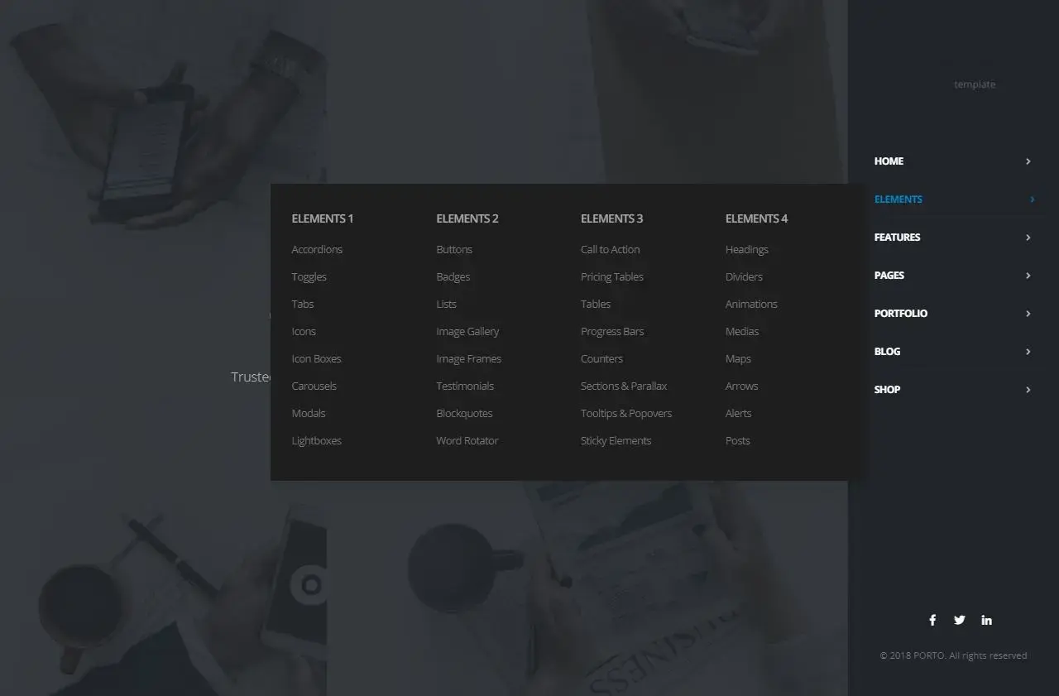Viewport: 1059px width, 696px height.
Task: Choose Word Rotator from Elements 2
Action: (x=467, y=441)
